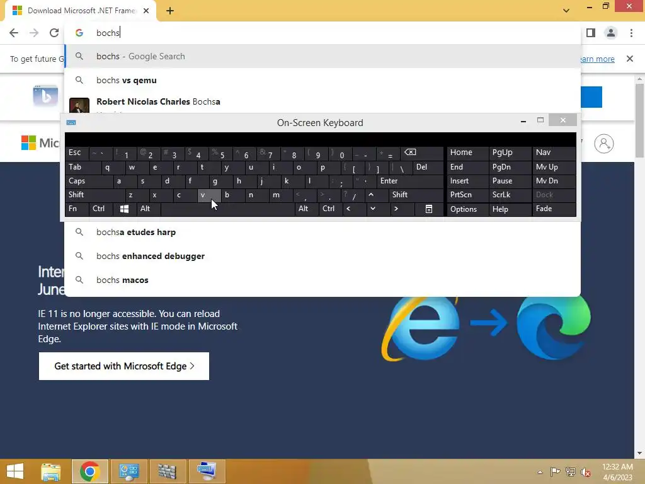Screen dimensions: 645x484
Task: Open the tab search chevron
Action: pos(566,11)
